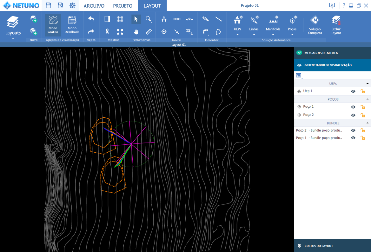Click the fit-to-screen expand icon

120,32
